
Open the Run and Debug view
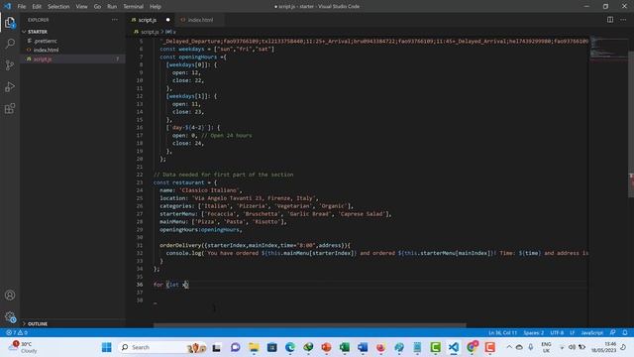click(10, 87)
